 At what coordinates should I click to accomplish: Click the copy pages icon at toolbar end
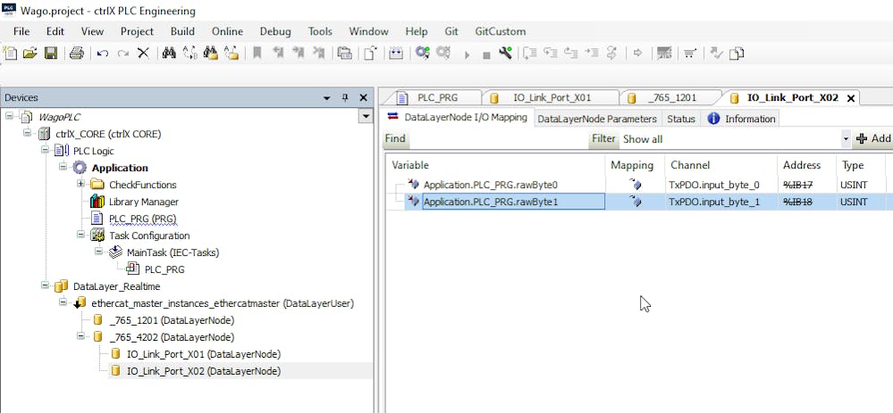(737, 54)
